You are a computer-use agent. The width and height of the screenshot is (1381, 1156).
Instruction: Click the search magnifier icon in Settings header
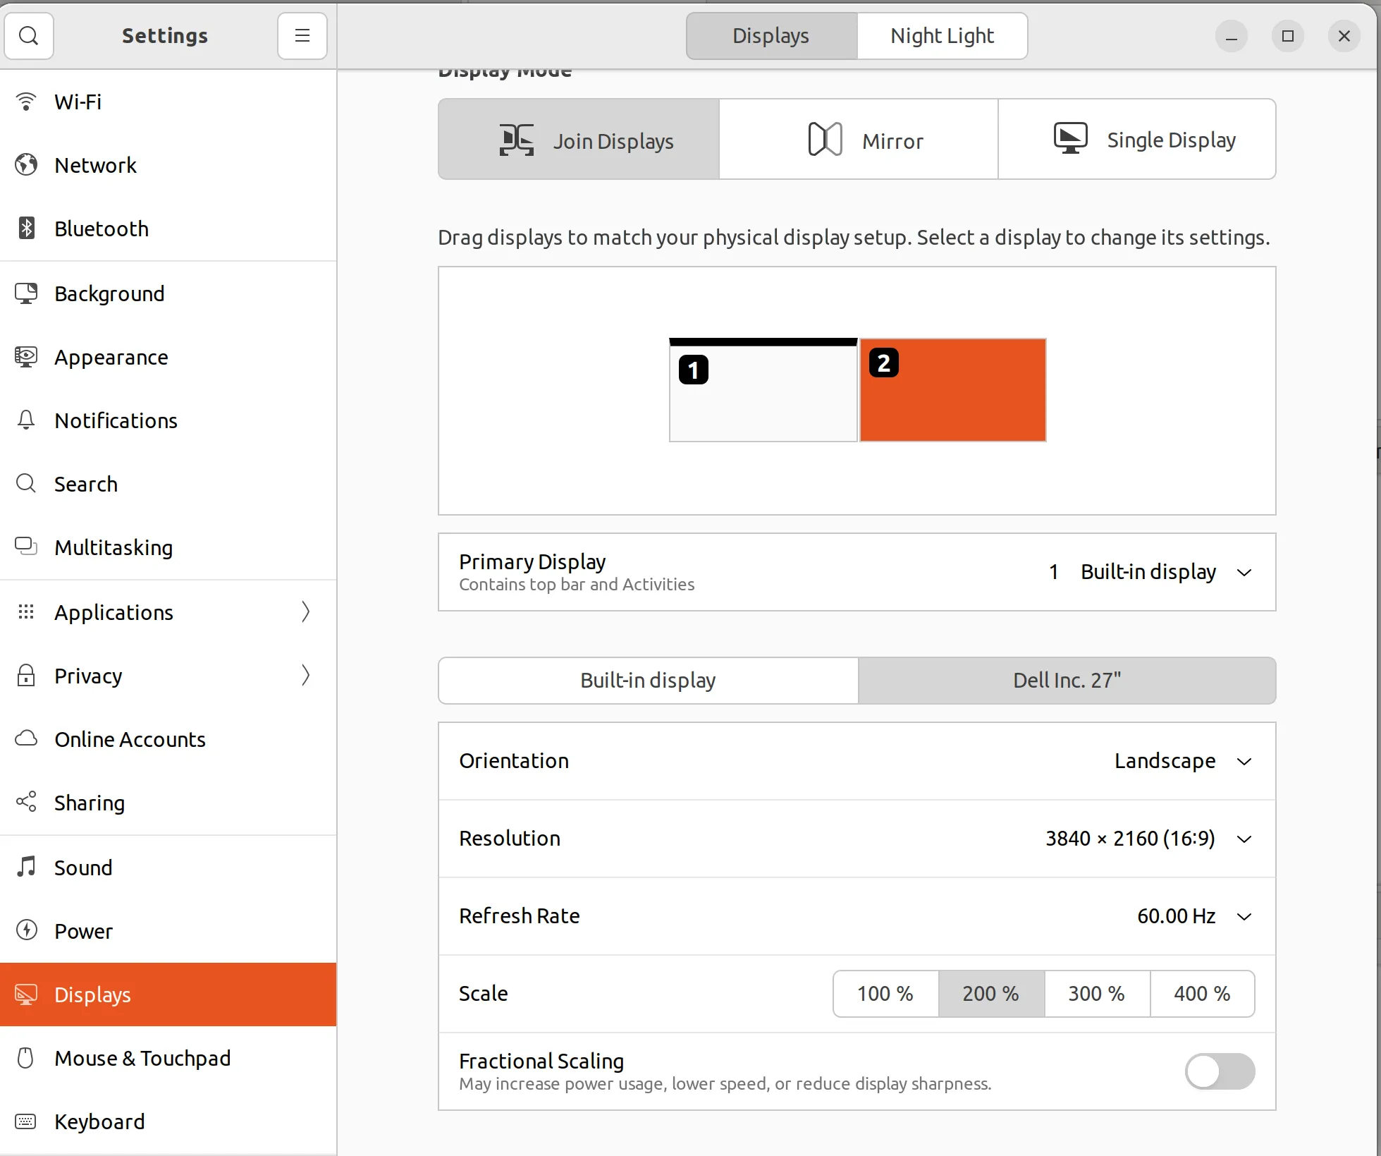click(29, 35)
